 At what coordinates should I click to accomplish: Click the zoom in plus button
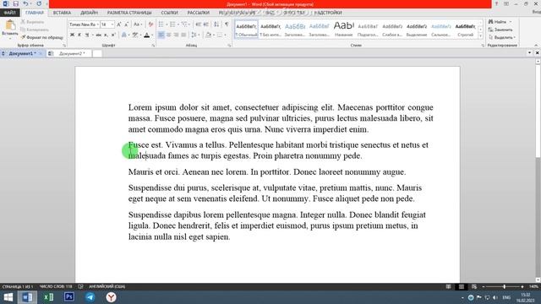click(x=522, y=286)
